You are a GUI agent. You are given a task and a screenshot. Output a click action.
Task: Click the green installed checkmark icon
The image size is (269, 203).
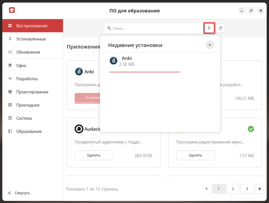click(251, 129)
